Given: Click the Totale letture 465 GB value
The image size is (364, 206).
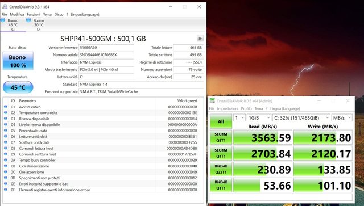Looking at the screenshot, I should 188,48.
